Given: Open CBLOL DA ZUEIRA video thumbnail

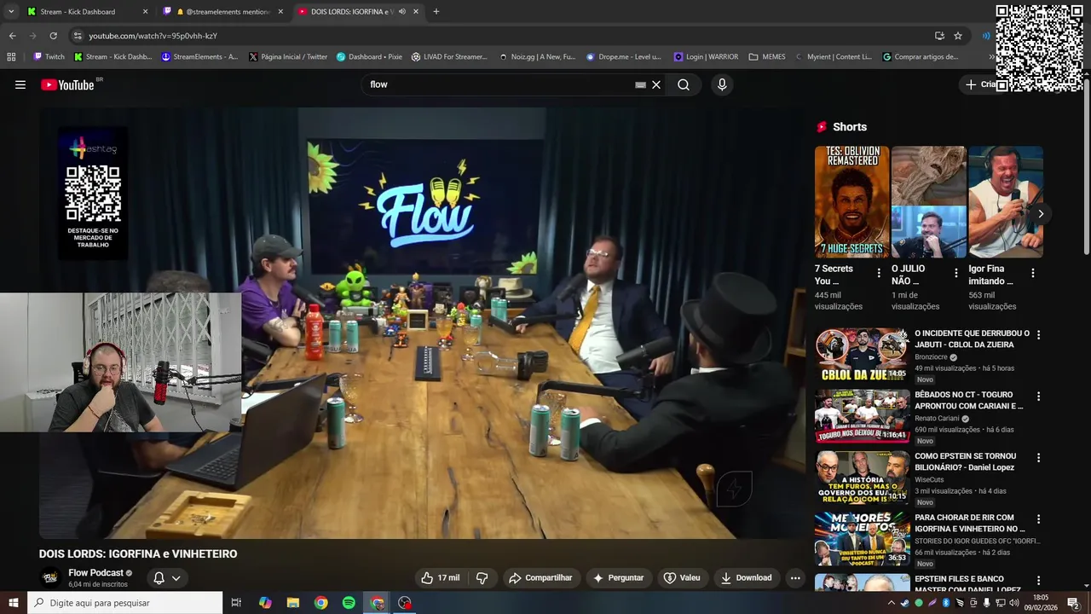Looking at the screenshot, I should pyautogui.click(x=862, y=355).
